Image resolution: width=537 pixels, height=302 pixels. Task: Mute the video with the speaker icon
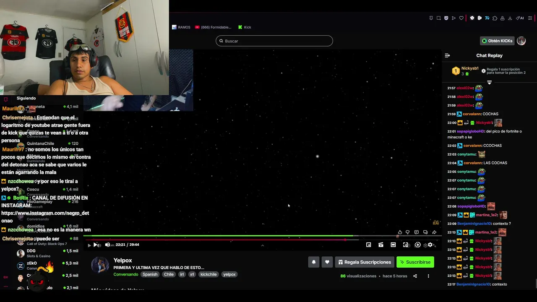click(107, 245)
